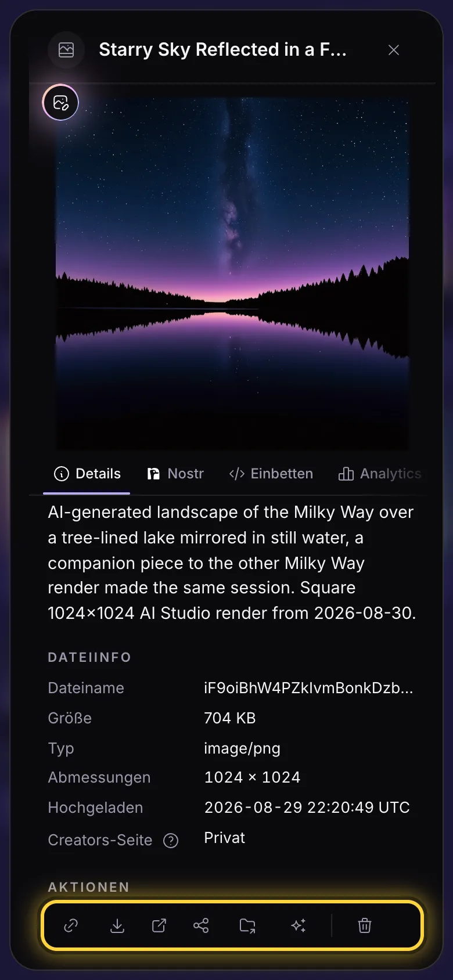The width and height of the screenshot is (453, 980).
Task: Click the image type icon in the header
Action: [x=66, y=50]
